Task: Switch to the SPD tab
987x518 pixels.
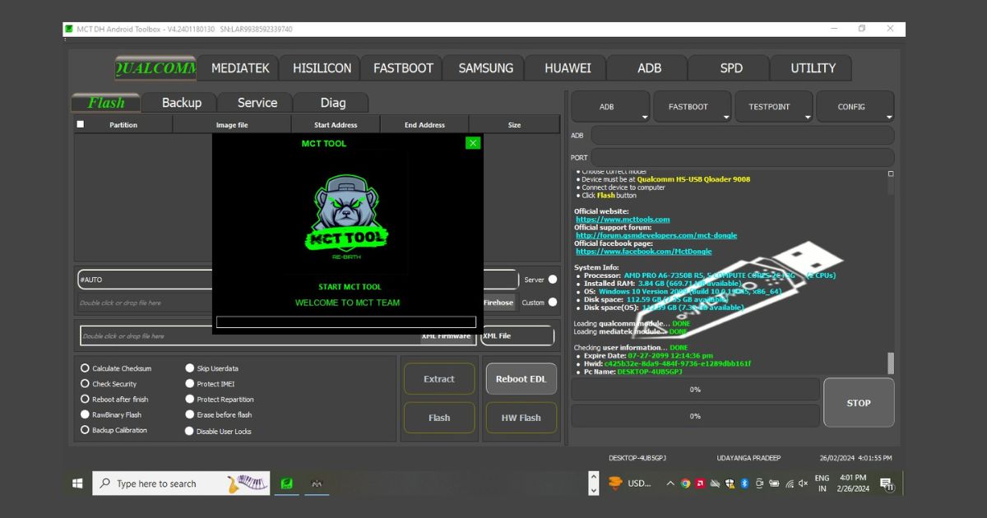Action: click(731, 68)
